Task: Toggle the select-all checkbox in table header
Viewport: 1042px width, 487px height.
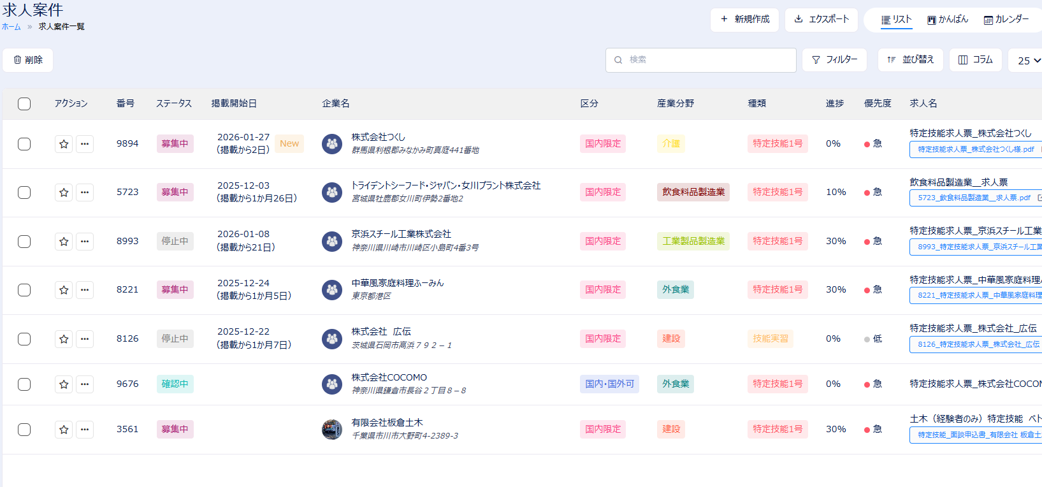Action: [x=24, y=104]
